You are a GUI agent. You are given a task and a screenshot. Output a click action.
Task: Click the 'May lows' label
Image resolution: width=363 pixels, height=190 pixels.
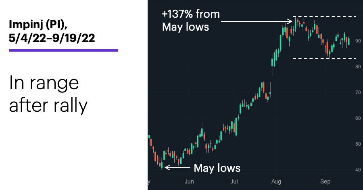coord(217,168)
